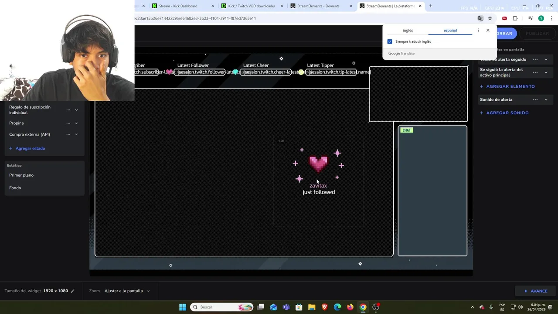
Task: Click the Google Translate icon in address bar
Action: click(480, 18)
